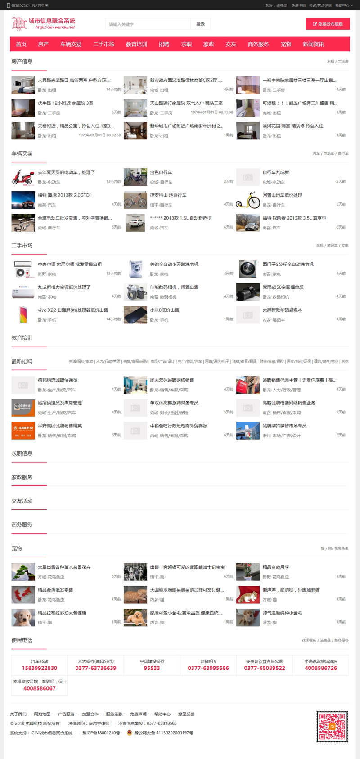Screen dimensions: 360x759
Task: Open the red electric scooter listing thumbnail
Action: (23, 177)
